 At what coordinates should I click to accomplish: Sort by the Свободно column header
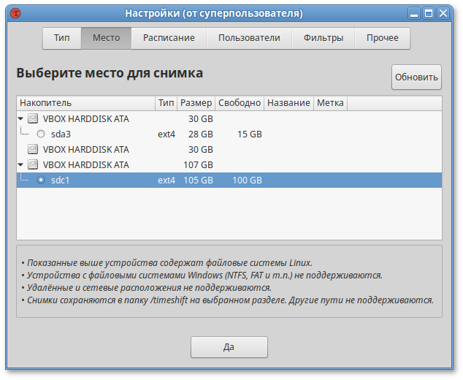[240, 103]
